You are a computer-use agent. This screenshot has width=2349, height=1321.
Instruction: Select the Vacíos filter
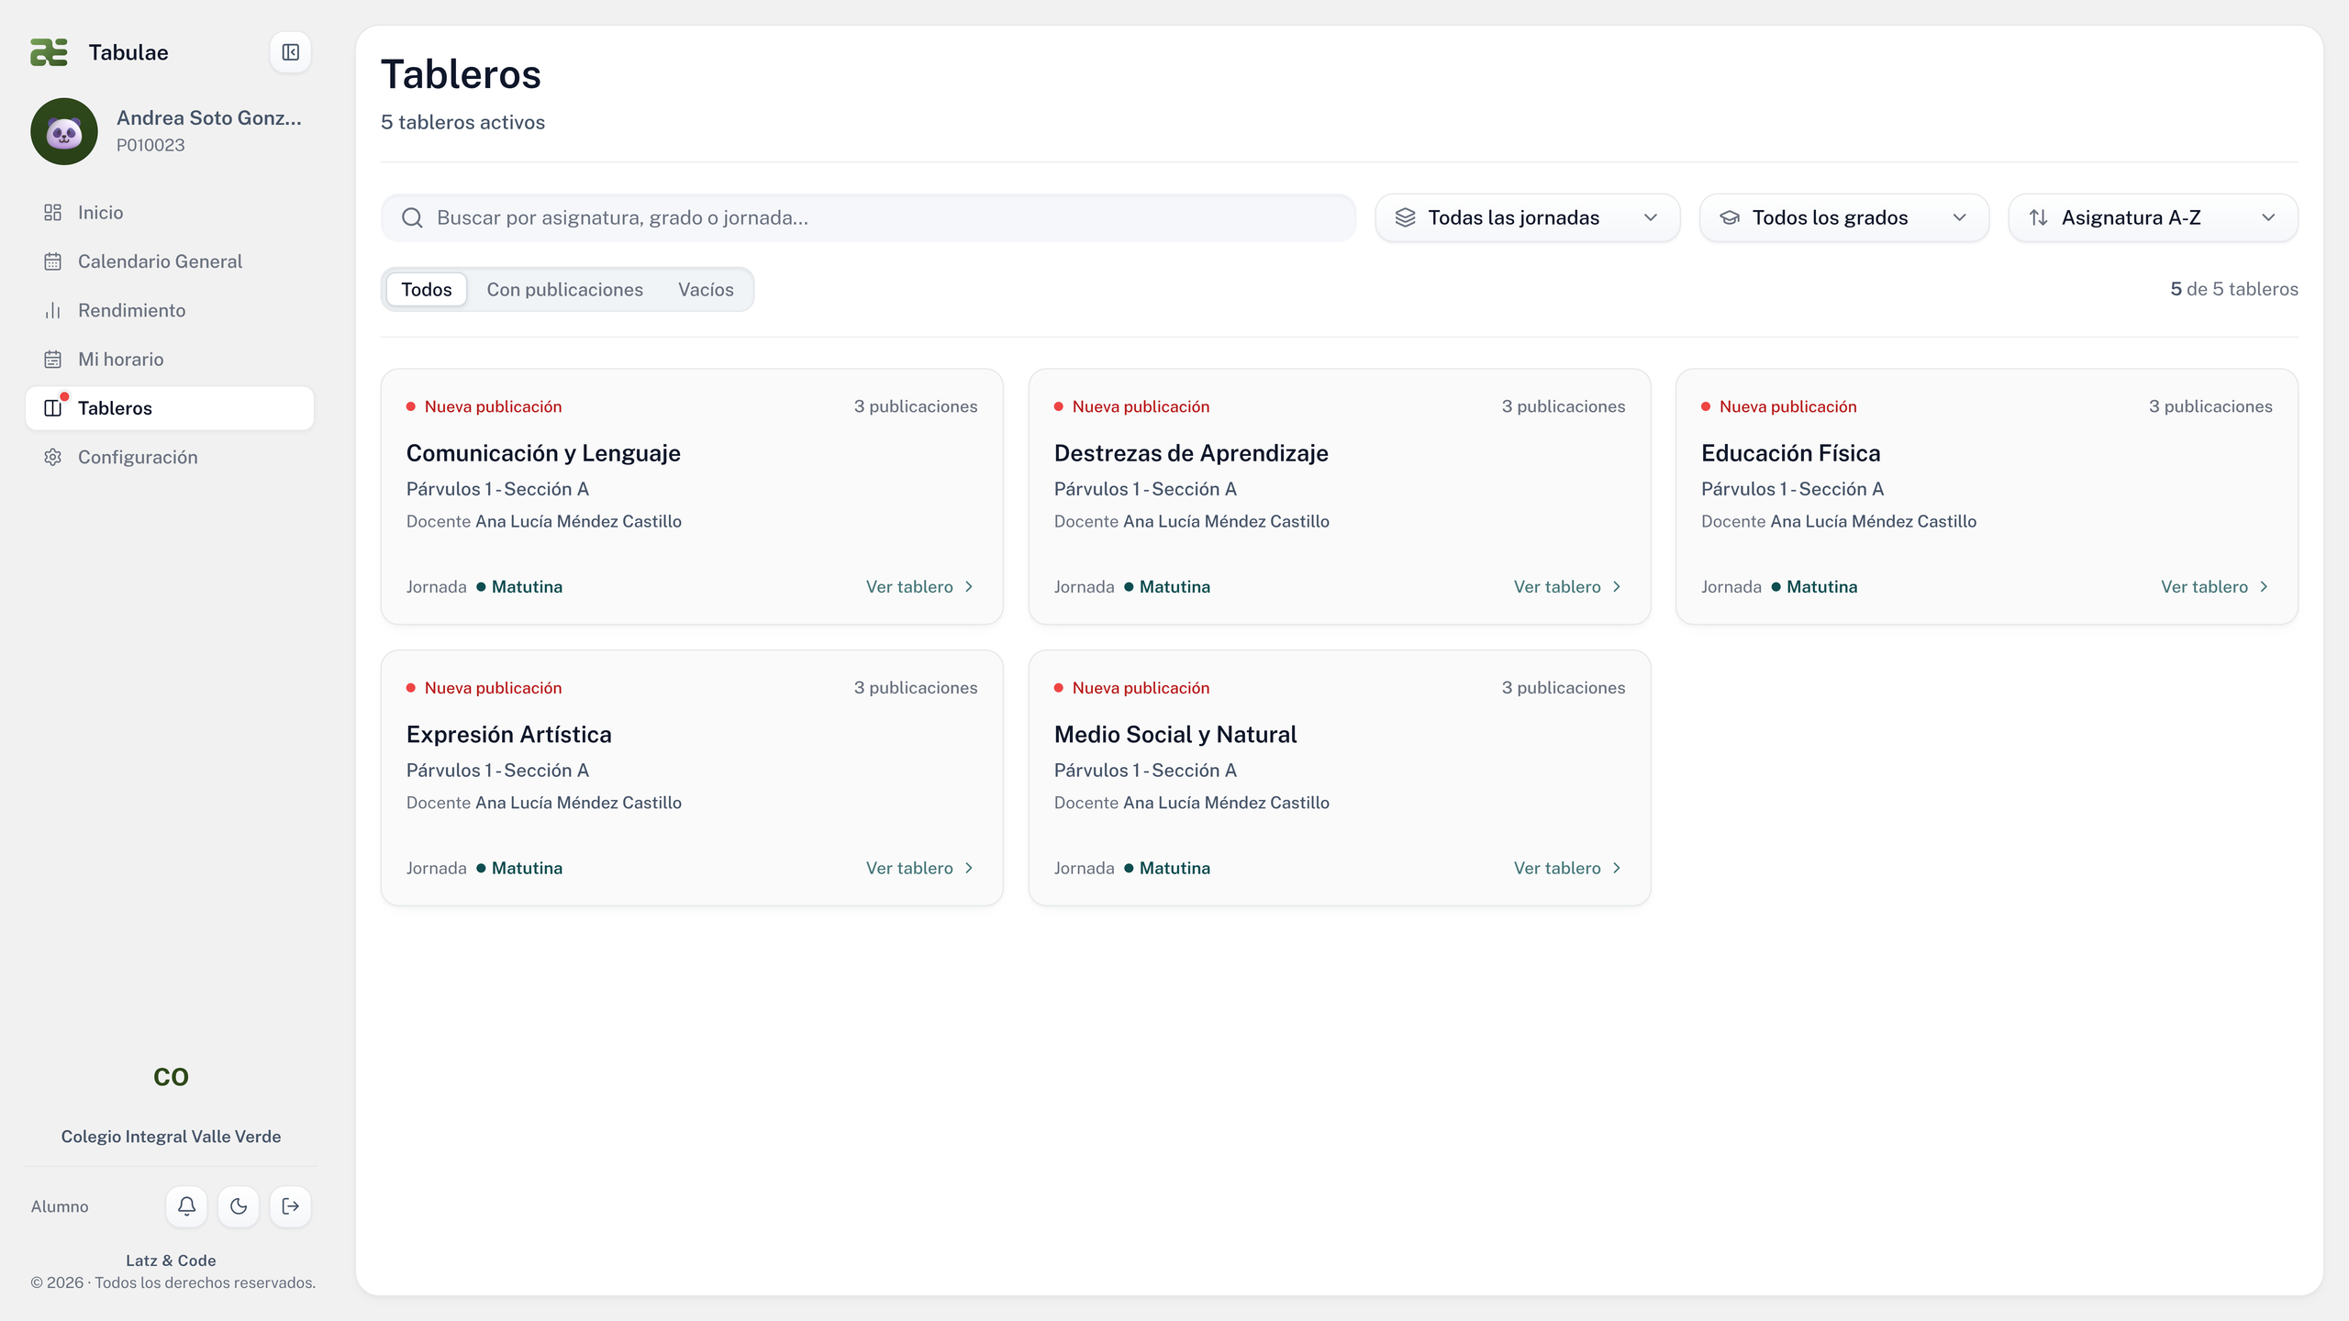tap(706, 290)
